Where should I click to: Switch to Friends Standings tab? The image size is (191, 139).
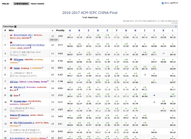pos(38,4)
